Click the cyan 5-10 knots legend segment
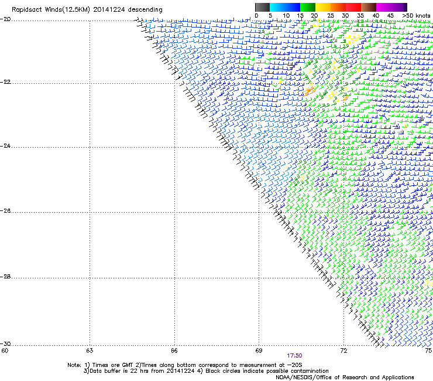The width and height of the screenshot is (433, 381). (x=277, y=7)
